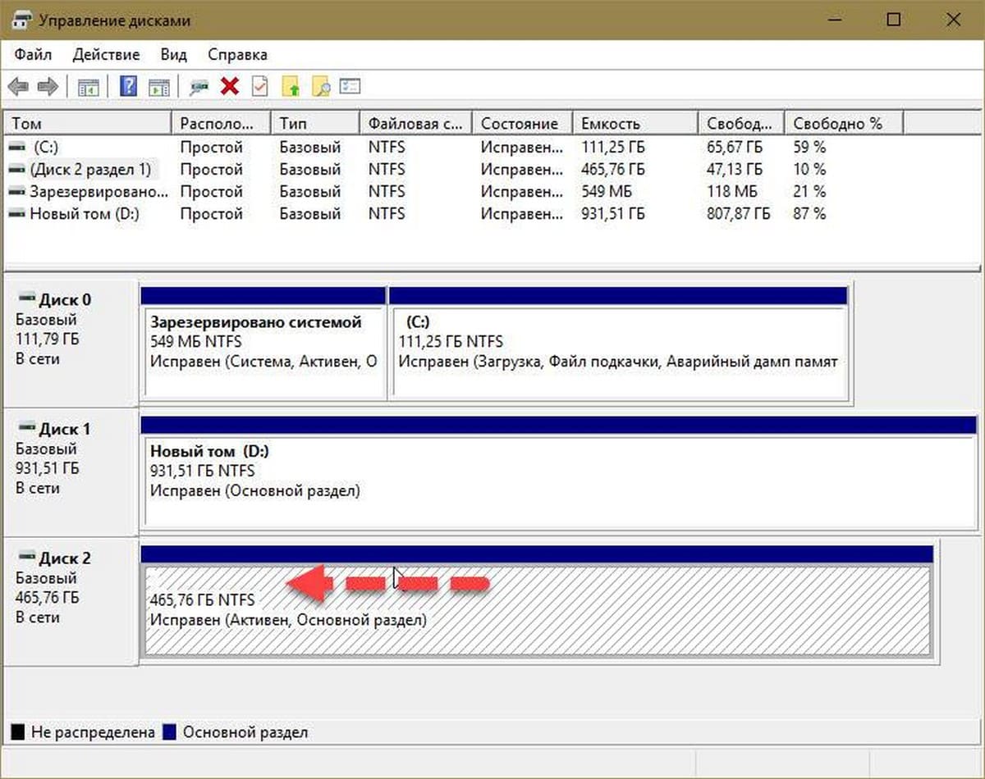
Task: Select the Зарезервировано системой partition block
Action: (263, 351)
